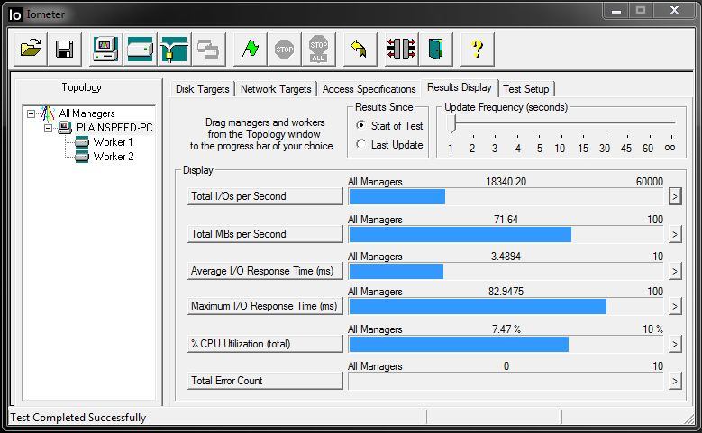Click Total MBs per Second button
Image resolution: width=702 pixels, height=433 pixels.
tap(265, 234)
